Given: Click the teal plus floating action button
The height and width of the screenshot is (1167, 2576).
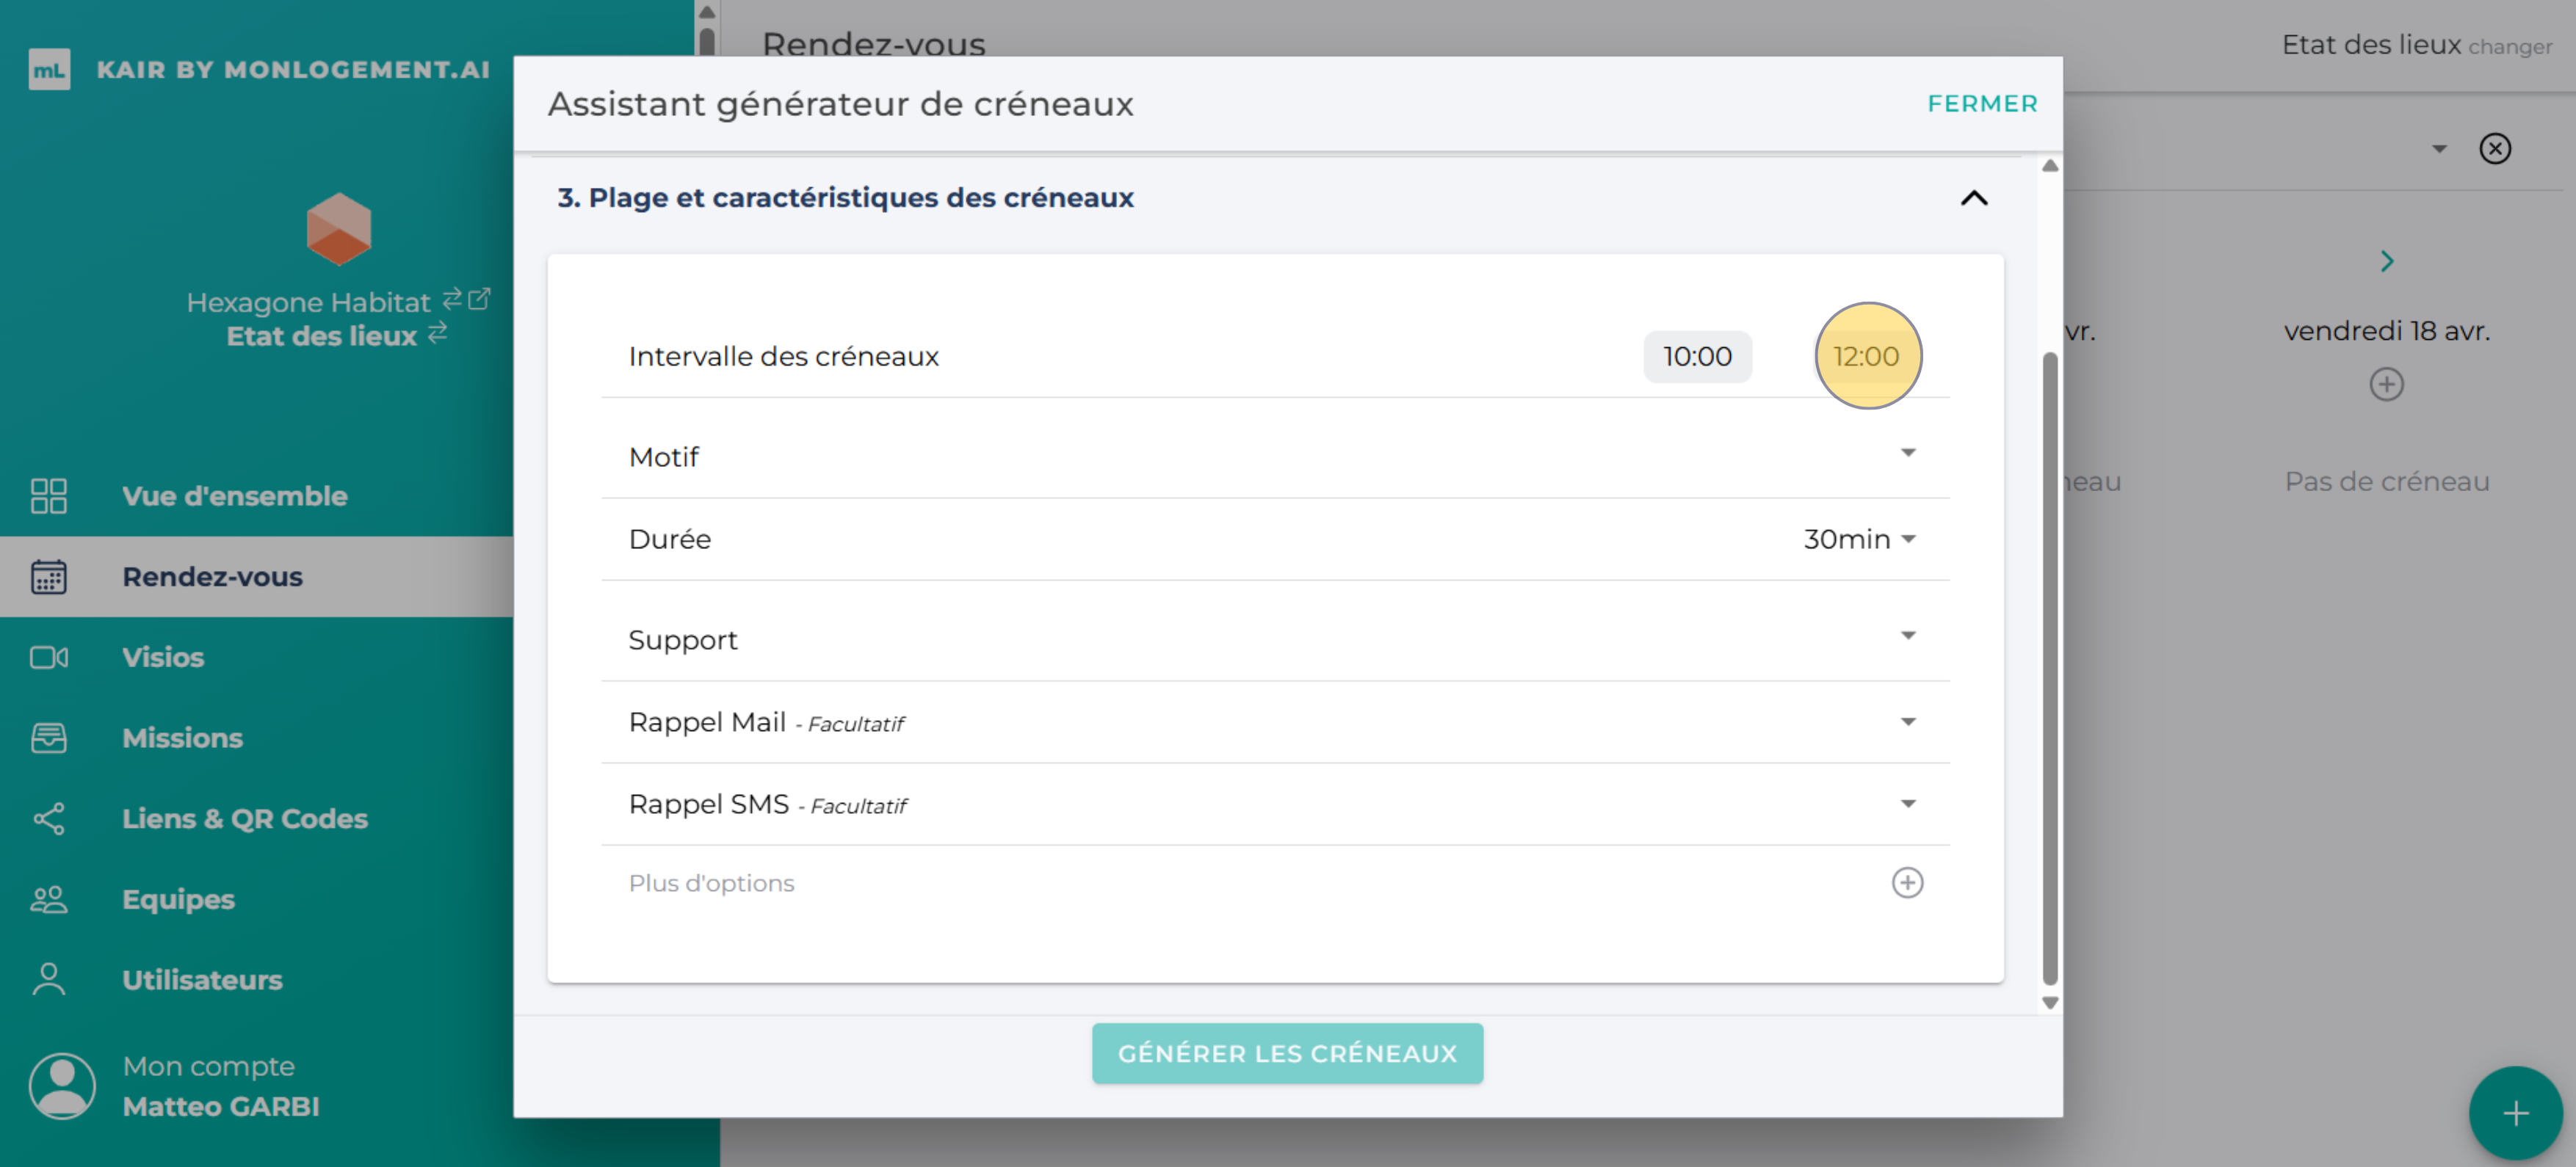Looking at the screenshot, I should coord(2516,1112).
